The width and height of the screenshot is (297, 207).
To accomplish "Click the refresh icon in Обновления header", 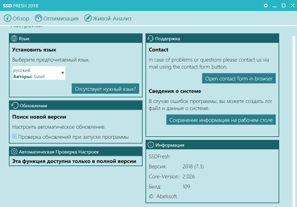I will (14, 105).
